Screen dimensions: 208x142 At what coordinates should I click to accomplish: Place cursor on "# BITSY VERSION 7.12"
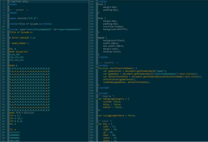tap(22, 38)
